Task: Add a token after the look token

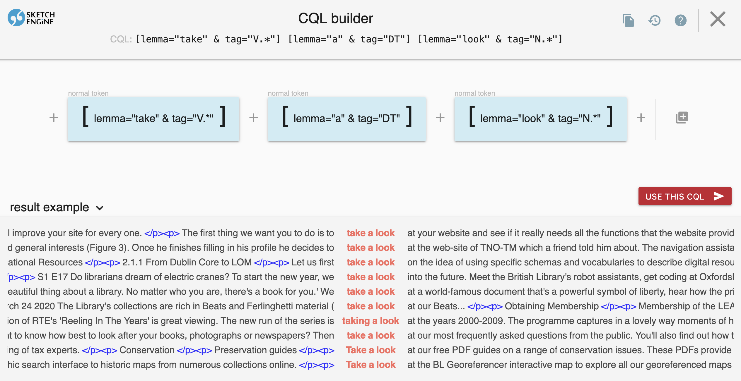Action: (641, 118)
